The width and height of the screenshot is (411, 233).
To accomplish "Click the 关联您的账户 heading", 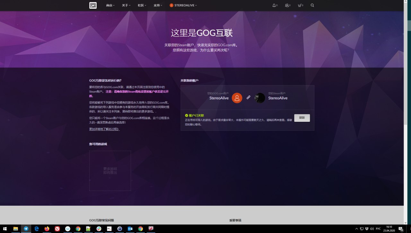I will pos(189,80).
